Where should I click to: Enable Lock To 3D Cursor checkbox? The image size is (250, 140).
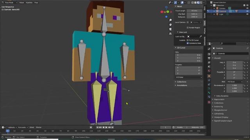pos(187,40)
